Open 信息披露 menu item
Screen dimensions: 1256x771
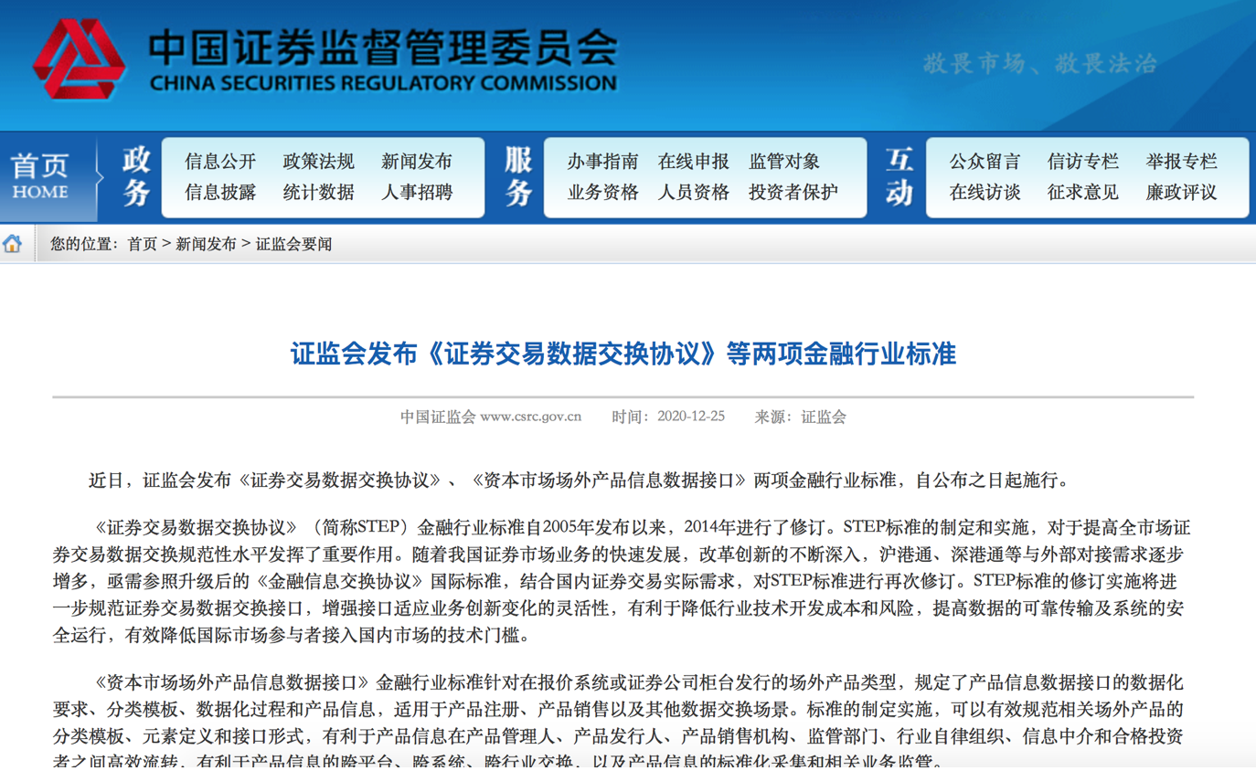click(x=220, y=192)
